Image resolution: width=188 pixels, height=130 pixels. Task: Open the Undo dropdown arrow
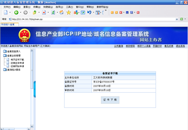point(93,12)
